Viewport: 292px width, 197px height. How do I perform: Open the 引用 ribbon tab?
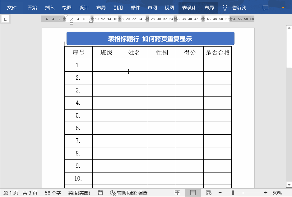coord(118,8)
